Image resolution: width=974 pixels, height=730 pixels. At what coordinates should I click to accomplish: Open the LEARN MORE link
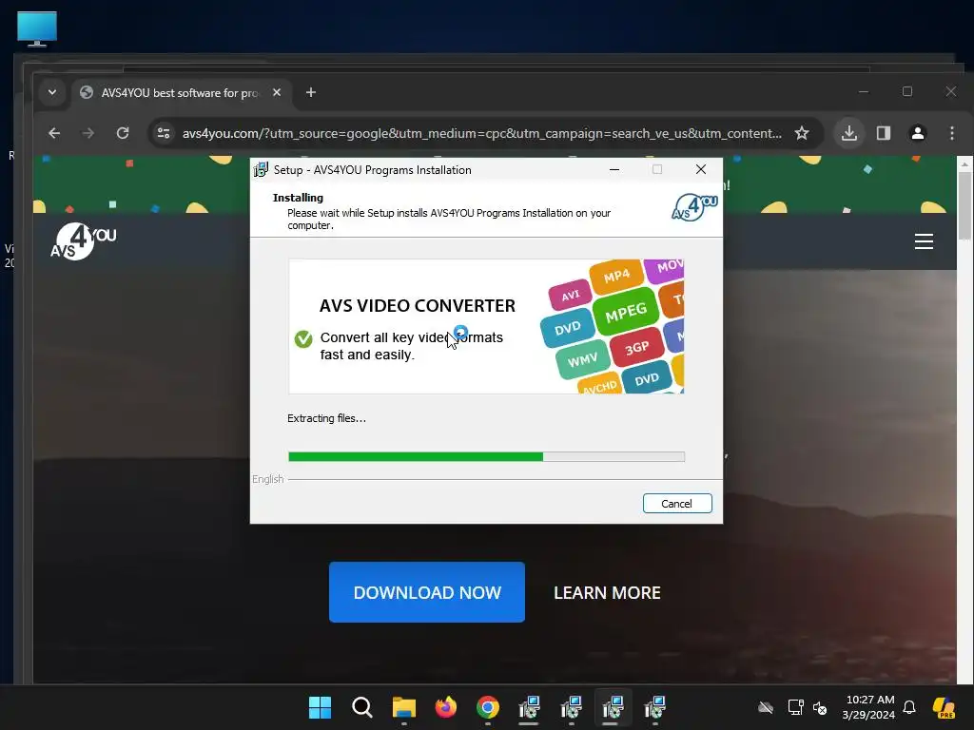[607, 593]
